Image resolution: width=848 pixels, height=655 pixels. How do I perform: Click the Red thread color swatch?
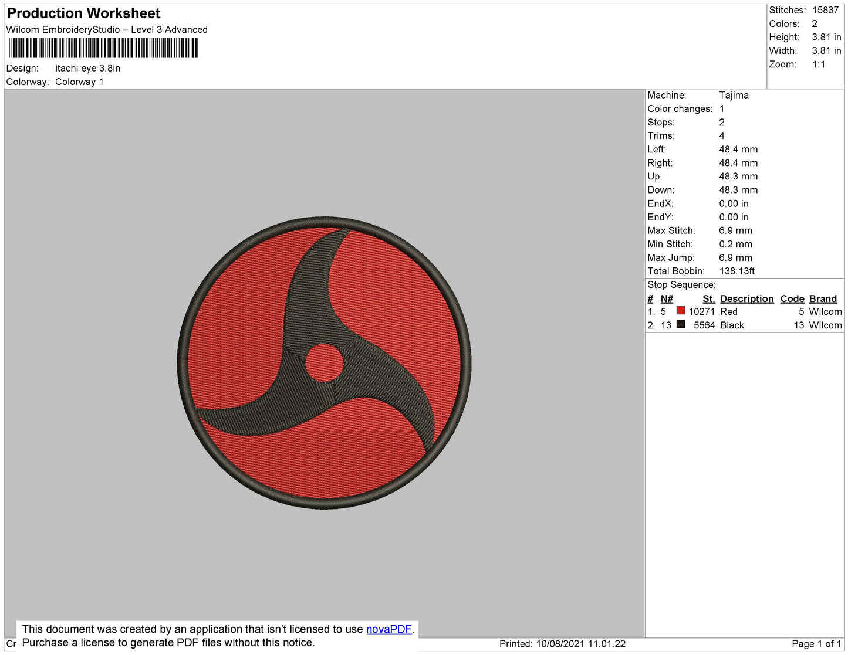click(681, 311)
